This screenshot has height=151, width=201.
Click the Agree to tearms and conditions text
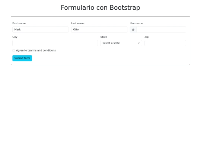[36, 50]
